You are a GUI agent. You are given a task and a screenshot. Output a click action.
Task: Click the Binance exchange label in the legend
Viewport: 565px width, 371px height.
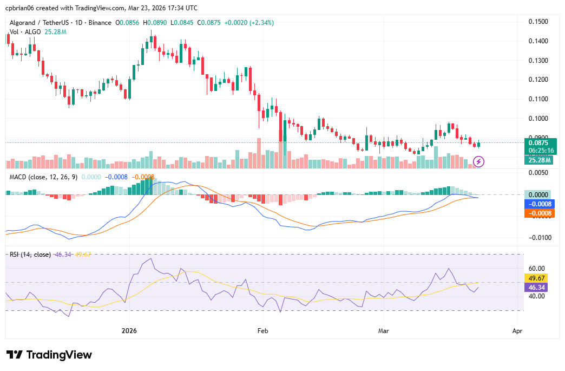100,23
